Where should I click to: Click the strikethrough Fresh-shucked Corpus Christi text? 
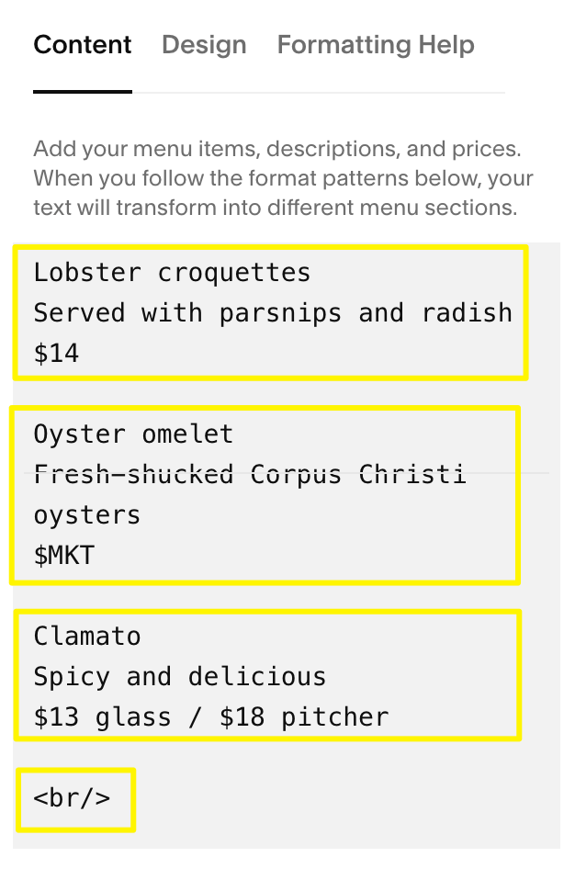249,474
